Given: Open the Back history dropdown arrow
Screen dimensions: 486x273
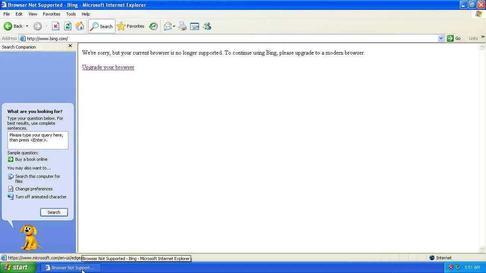Looking at the screenshot, I should [x=27, y=26].
